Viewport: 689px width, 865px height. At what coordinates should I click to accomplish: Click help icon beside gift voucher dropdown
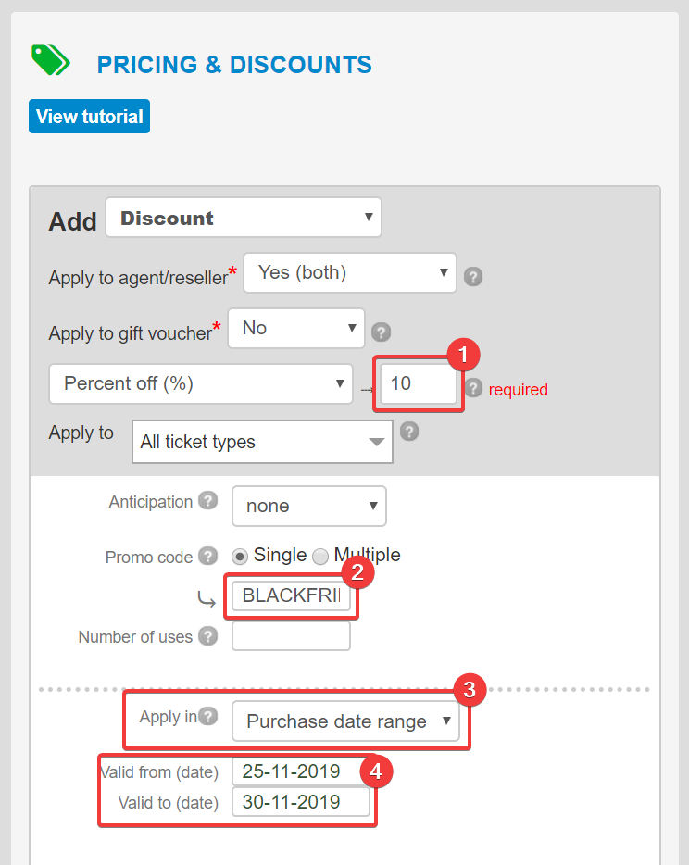pyautogui.click(x=381, y=332)
